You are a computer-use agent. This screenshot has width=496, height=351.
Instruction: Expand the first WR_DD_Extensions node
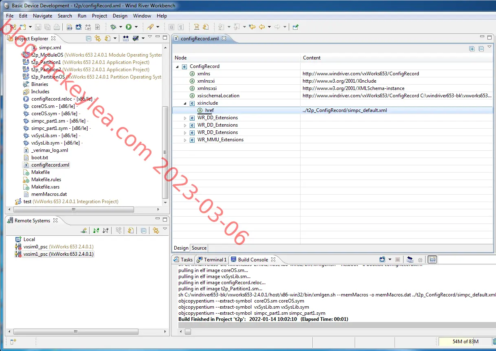(185, 118)
